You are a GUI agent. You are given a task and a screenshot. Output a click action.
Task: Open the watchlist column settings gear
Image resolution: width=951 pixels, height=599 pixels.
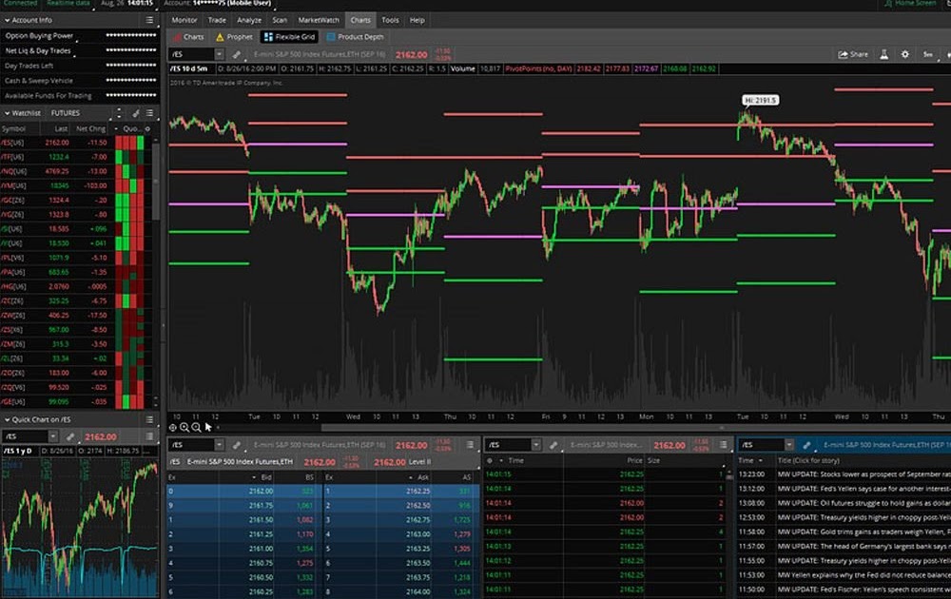point(147,128)
